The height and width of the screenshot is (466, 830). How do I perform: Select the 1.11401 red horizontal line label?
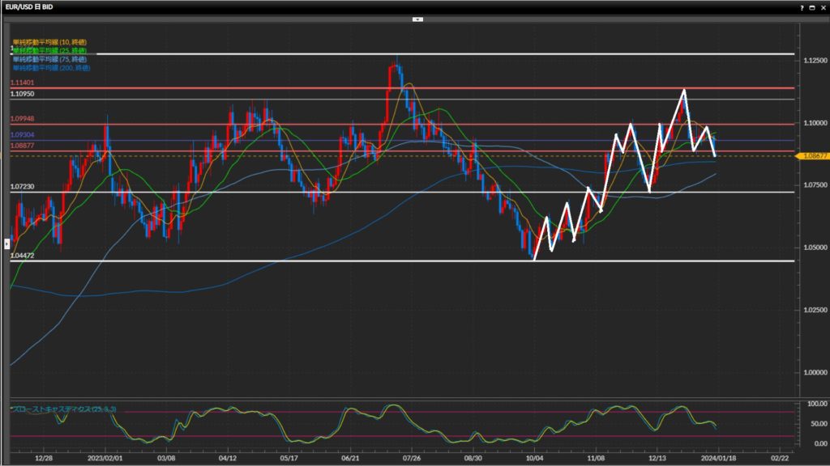tap(22, 83)
